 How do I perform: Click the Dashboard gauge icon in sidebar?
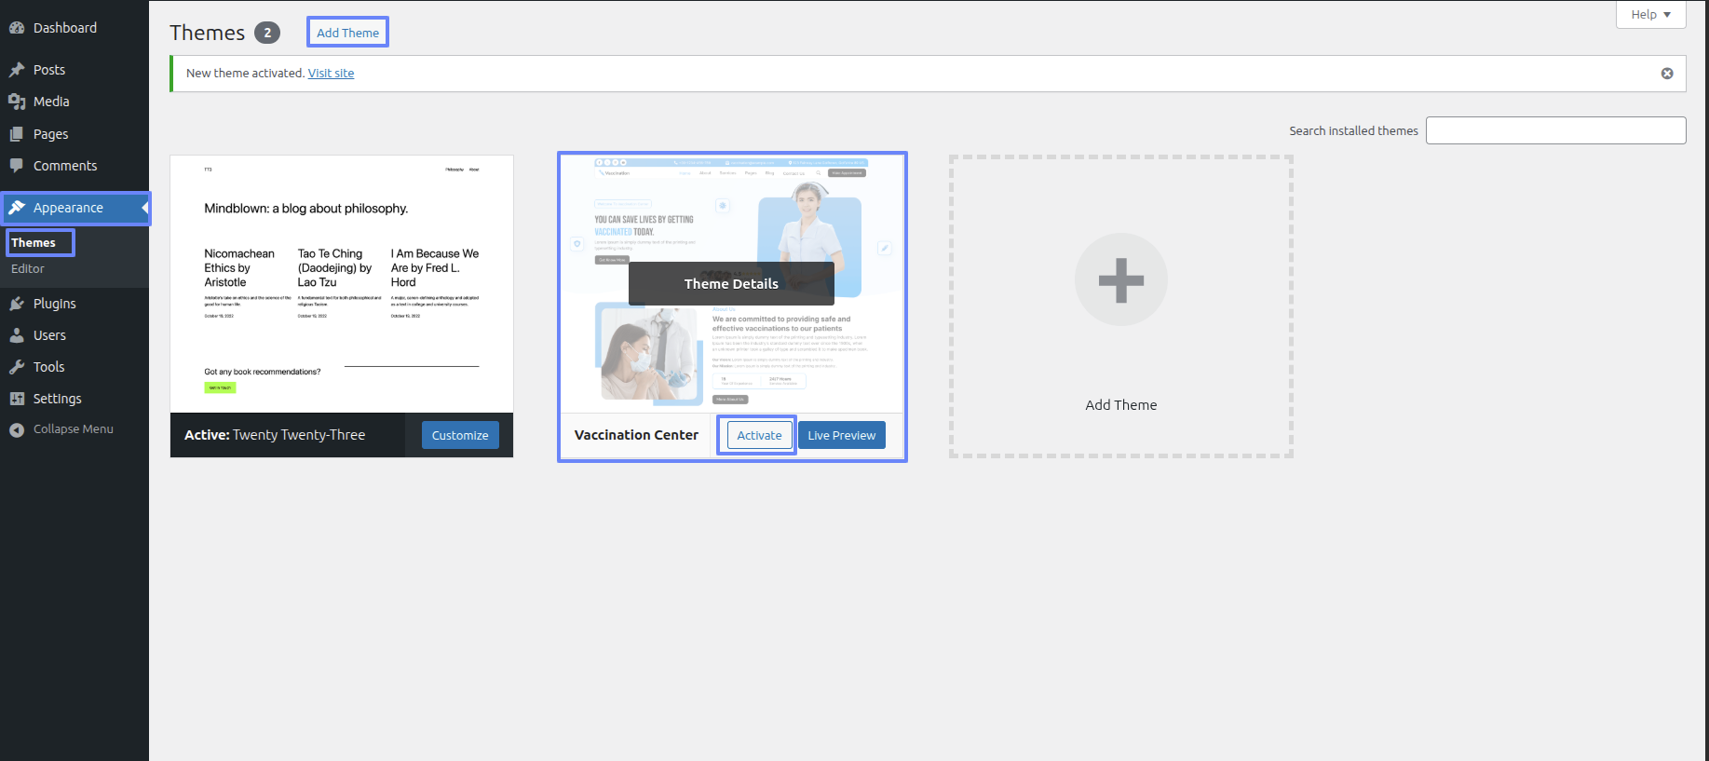coord(17,28)
